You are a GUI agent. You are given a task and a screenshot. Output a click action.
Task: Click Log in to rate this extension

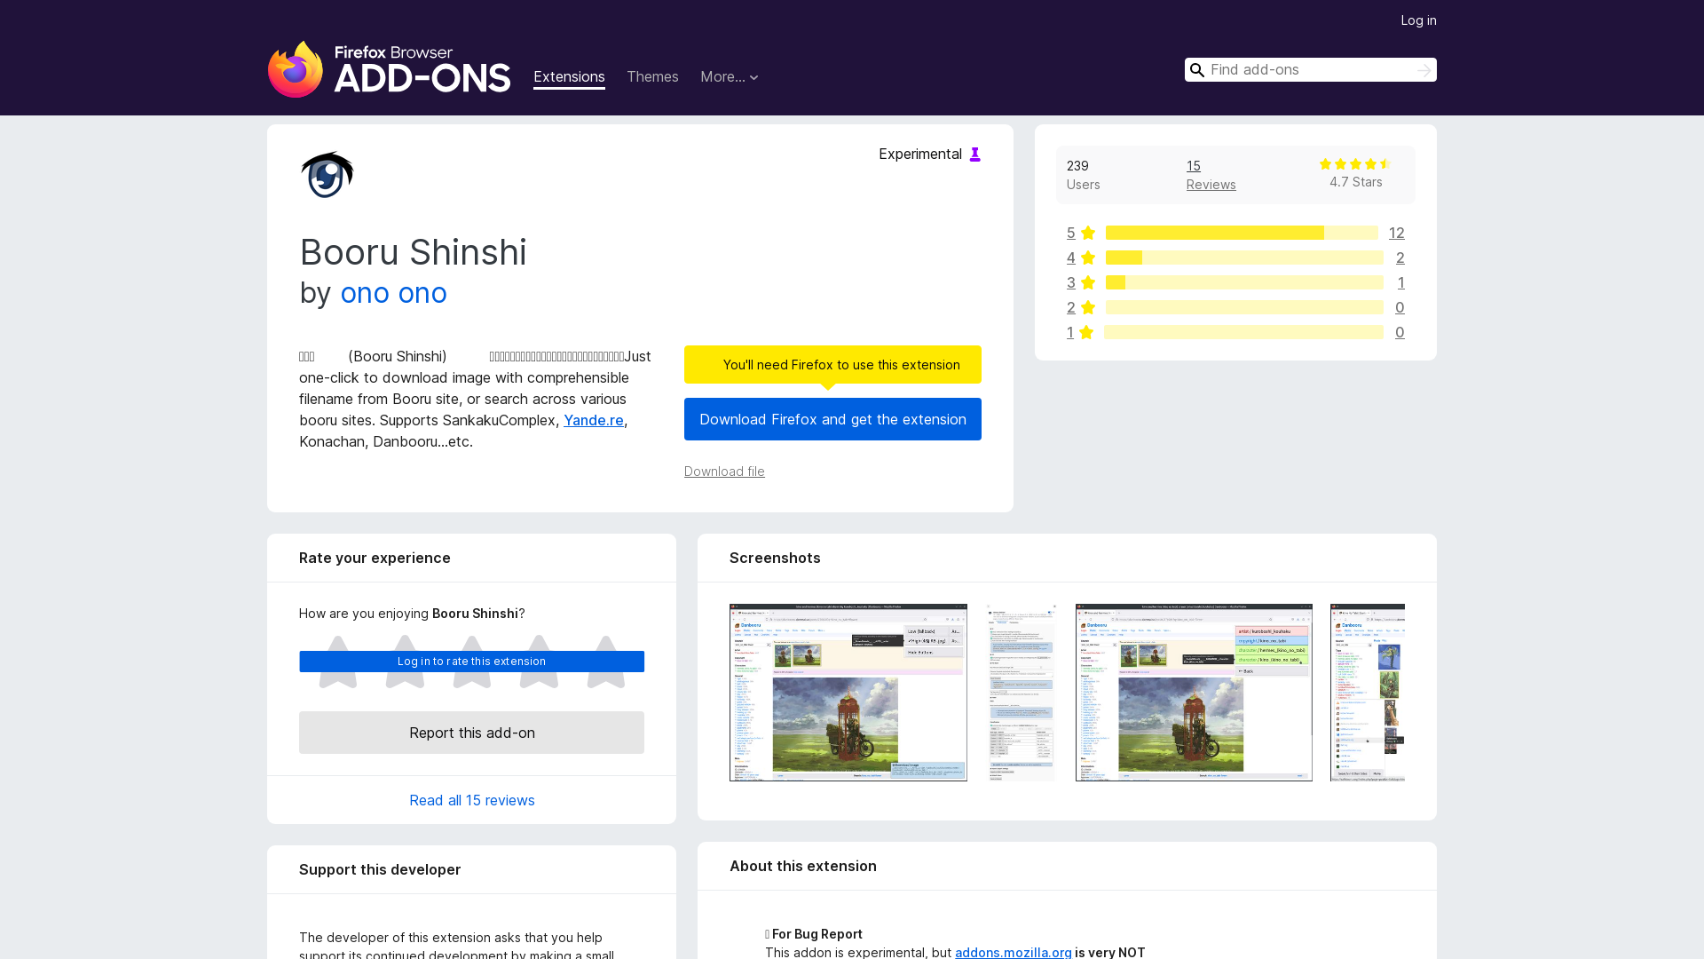[471, 662]
